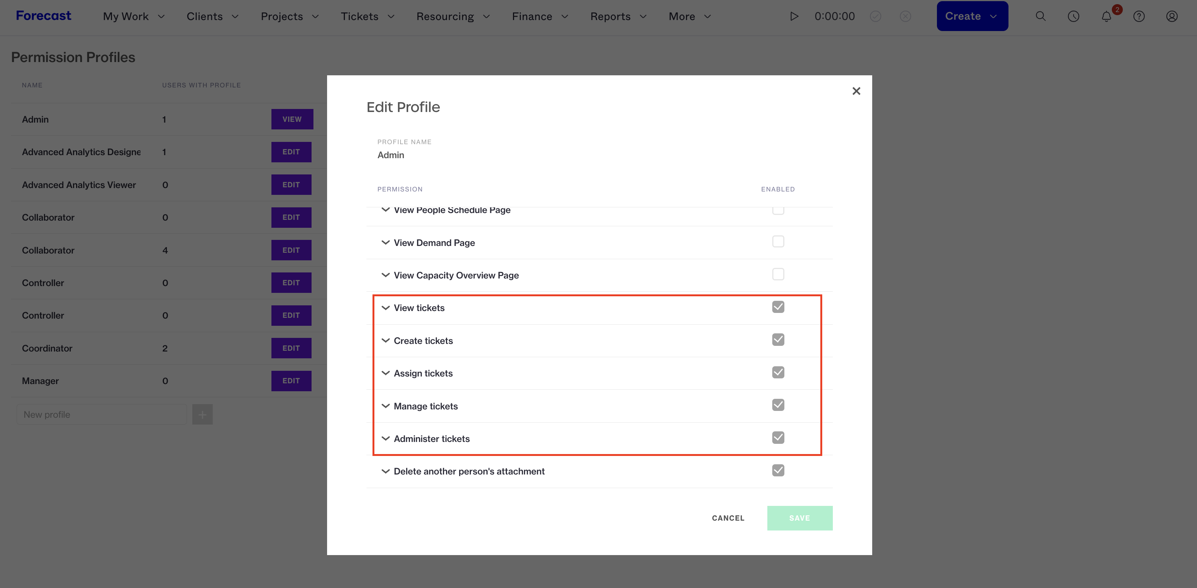Expand the View tickets permission
Image resolution: width=1197 pixels, height=588 pixels.
(386, 308)
